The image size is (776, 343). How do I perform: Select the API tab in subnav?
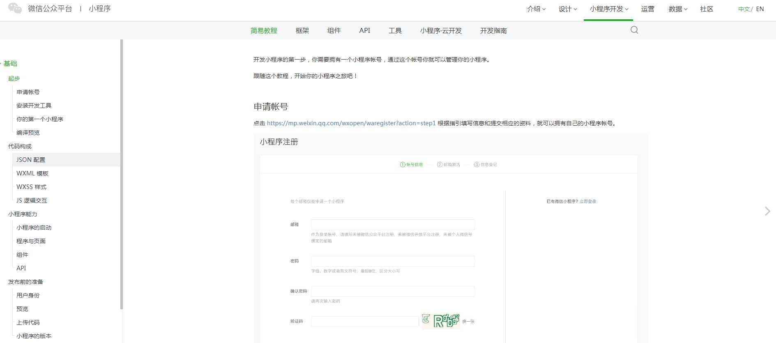[364, 31]
